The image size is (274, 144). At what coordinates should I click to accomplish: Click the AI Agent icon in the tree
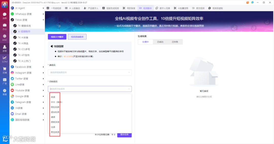(12, 8)
